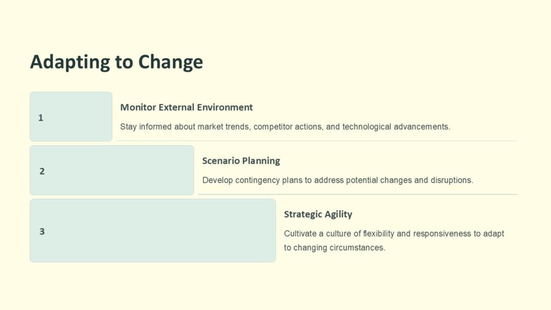Viewport: 551px width, 310px height.
Task: Select the green box numbered 1
Action: [71, 117]
